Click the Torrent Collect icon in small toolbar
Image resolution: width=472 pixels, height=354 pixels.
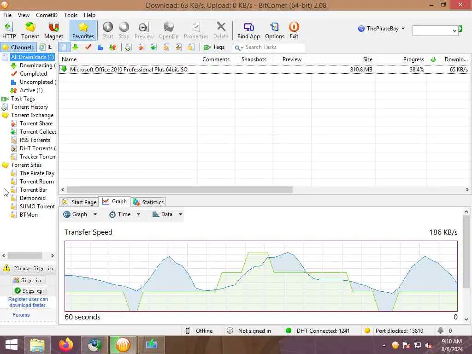(x=153, y=47)
